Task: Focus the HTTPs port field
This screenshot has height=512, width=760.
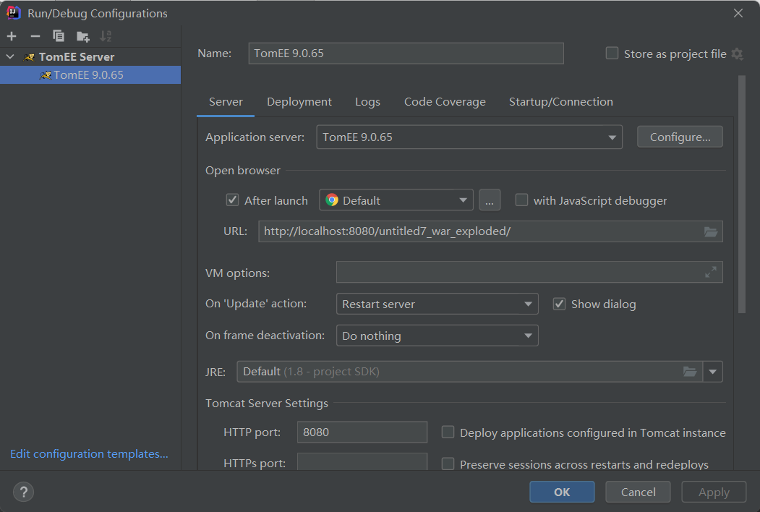Action: 362,461
